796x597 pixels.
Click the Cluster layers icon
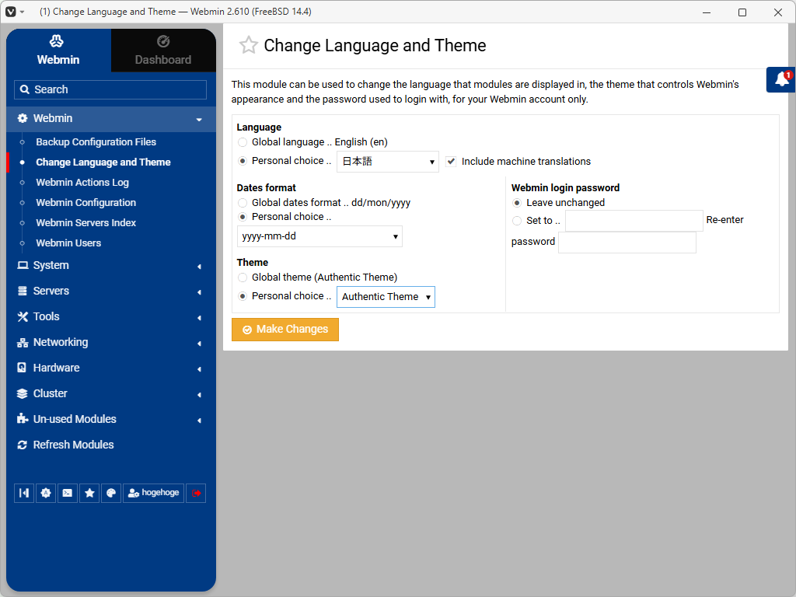click(x=23, y=393)
